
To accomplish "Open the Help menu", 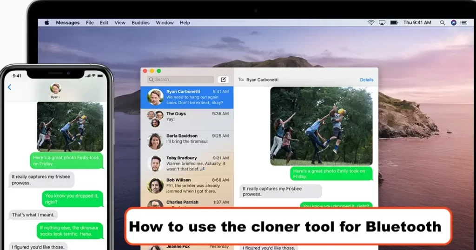I will pos(185,23).
